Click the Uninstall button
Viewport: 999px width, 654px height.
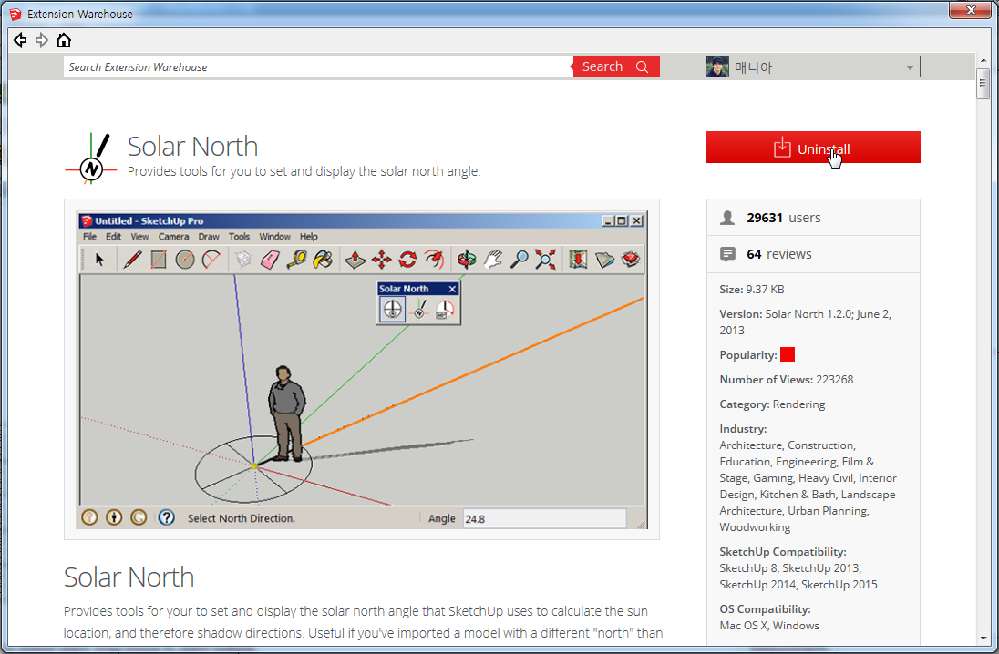[x=813, y=147]
